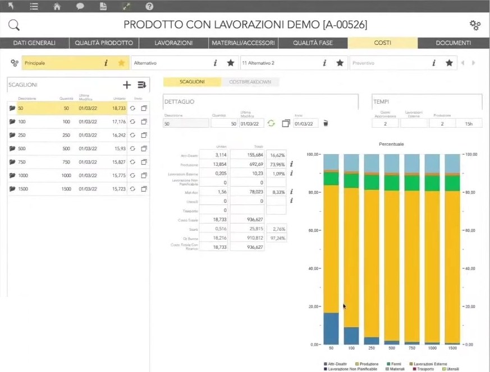490x372 pixels.
Task: Click green refresh icon in Dettaglio
Action: [271, 123]
